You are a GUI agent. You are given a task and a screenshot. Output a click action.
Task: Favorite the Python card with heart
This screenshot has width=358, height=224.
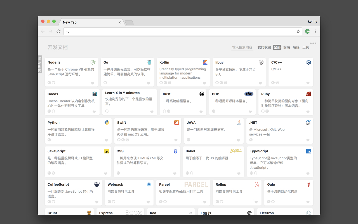coord(106,140)
